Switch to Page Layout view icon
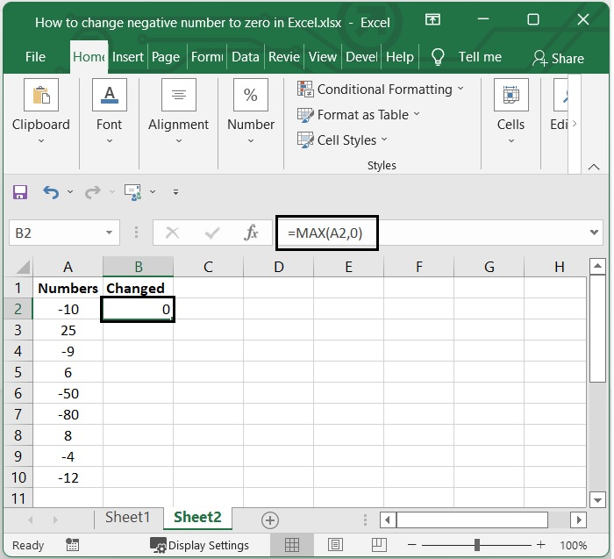The width and height of the screenshot is (614, 559). pyautogui.click(x=335, y=544)
